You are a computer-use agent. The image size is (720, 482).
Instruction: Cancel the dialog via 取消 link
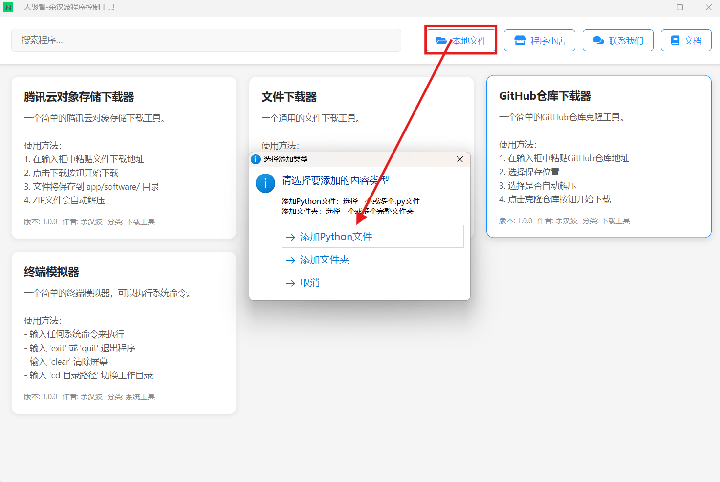click(x=310, y=283)
